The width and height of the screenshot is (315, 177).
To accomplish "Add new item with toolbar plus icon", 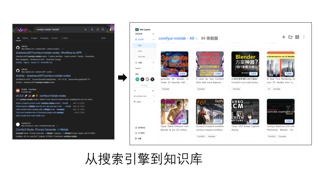I will (x=284, y=37).
